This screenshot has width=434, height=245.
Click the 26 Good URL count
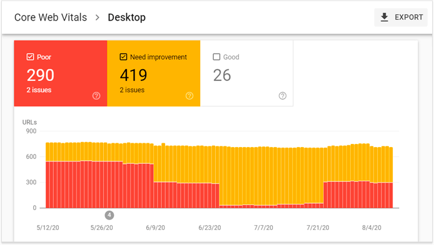[x=222, y=75]
